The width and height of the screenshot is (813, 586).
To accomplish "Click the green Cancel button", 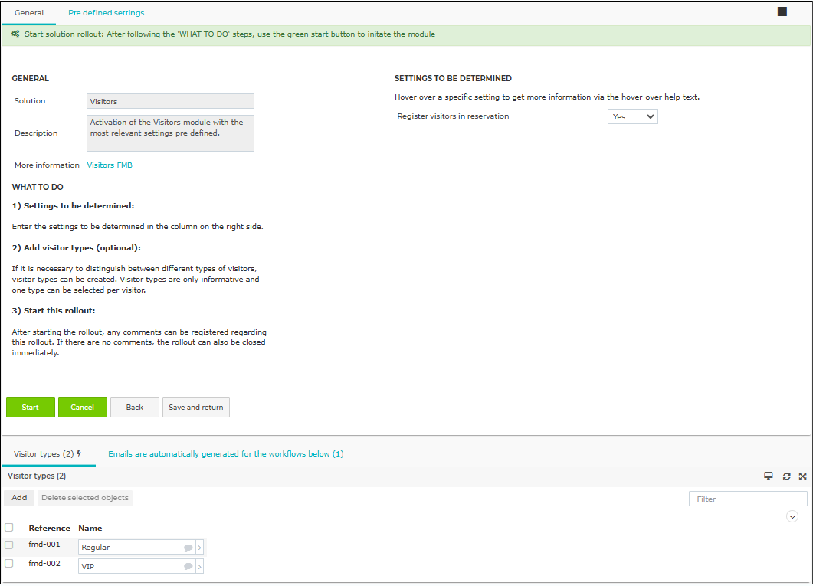I will (x=83, y=408).
